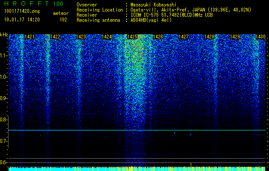Click the Ogata-vill. Akita-Pref. JAPAN location text
Screen dimensions: 269x171
click(191, 10)
